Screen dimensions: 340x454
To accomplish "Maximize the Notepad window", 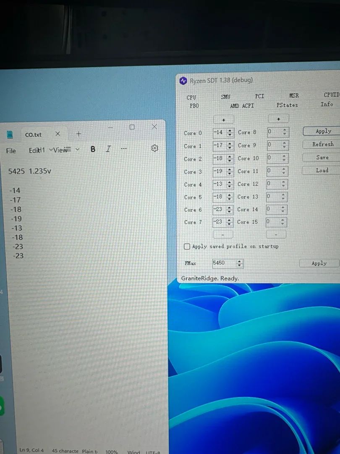I will 132,127.
